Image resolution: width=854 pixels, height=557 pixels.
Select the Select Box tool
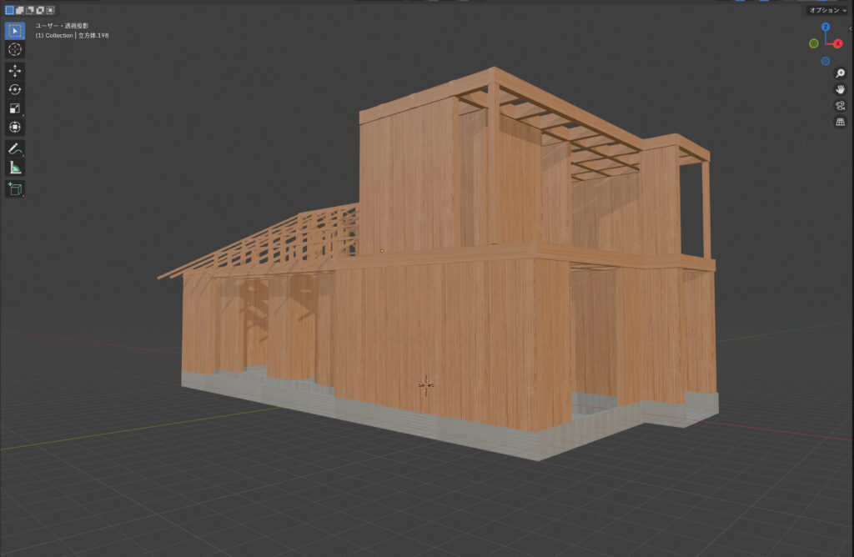coord(15,31)
